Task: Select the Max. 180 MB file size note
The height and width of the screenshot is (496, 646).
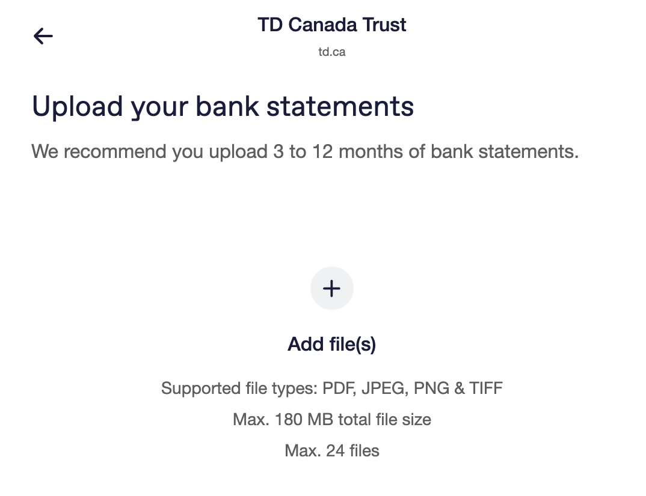Action: [331, 419]
